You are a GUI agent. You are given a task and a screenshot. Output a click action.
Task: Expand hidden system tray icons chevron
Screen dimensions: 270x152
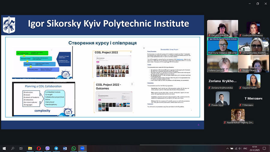227,148
